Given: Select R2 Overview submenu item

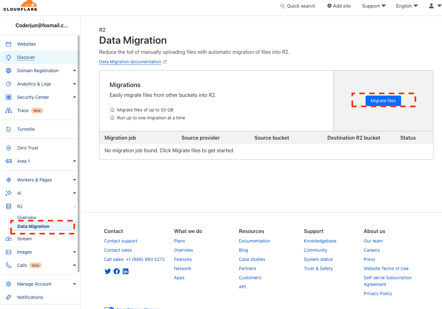Looking at the screenshot, I should 27,218.
